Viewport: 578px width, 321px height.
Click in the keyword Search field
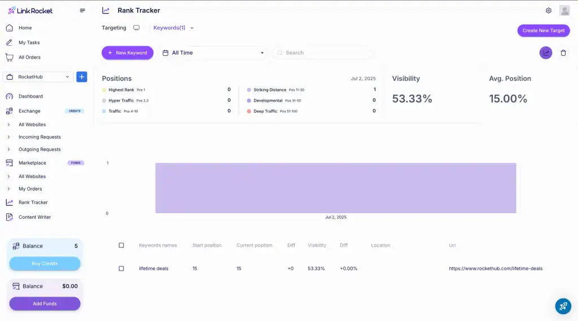coord(322,52)
